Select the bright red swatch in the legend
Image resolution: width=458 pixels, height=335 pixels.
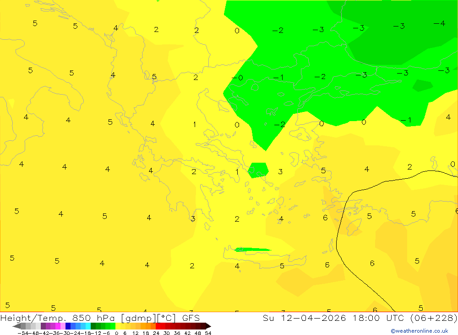(158, 326)
